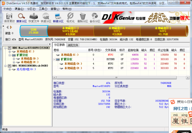Select local disk D: in tree
This screenshot has width=192, height=133.
pyautogui.click(x=29, y=59)
